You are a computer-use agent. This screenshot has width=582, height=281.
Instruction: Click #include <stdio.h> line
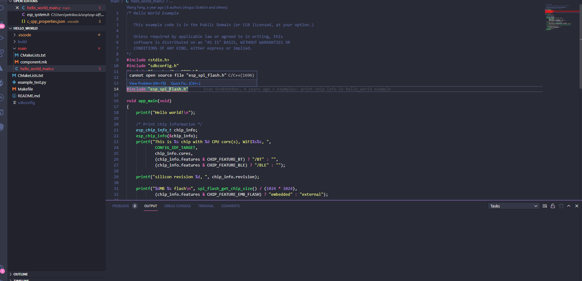[x=148, y=60]
